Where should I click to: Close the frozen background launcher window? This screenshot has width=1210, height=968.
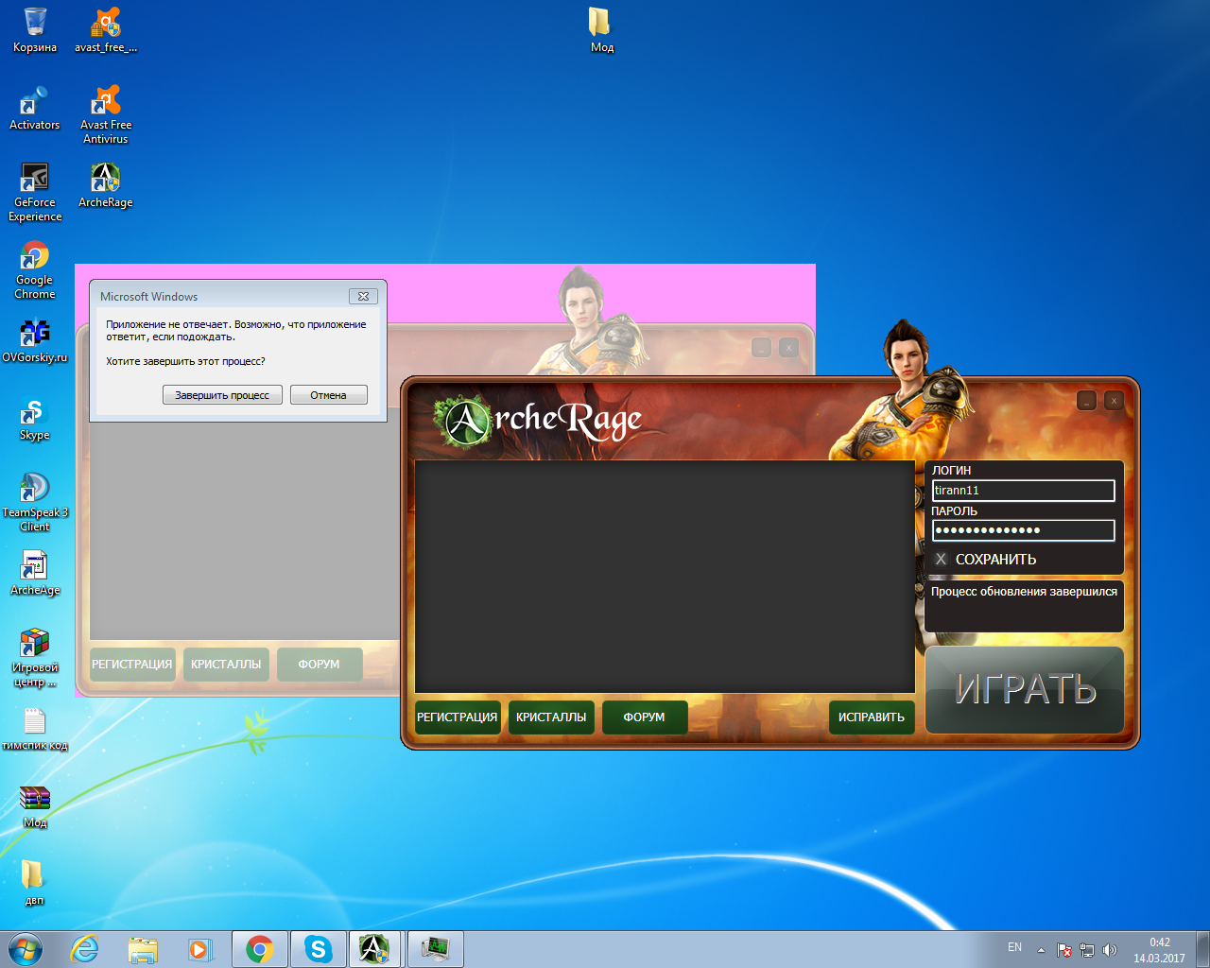coord(788,348)
